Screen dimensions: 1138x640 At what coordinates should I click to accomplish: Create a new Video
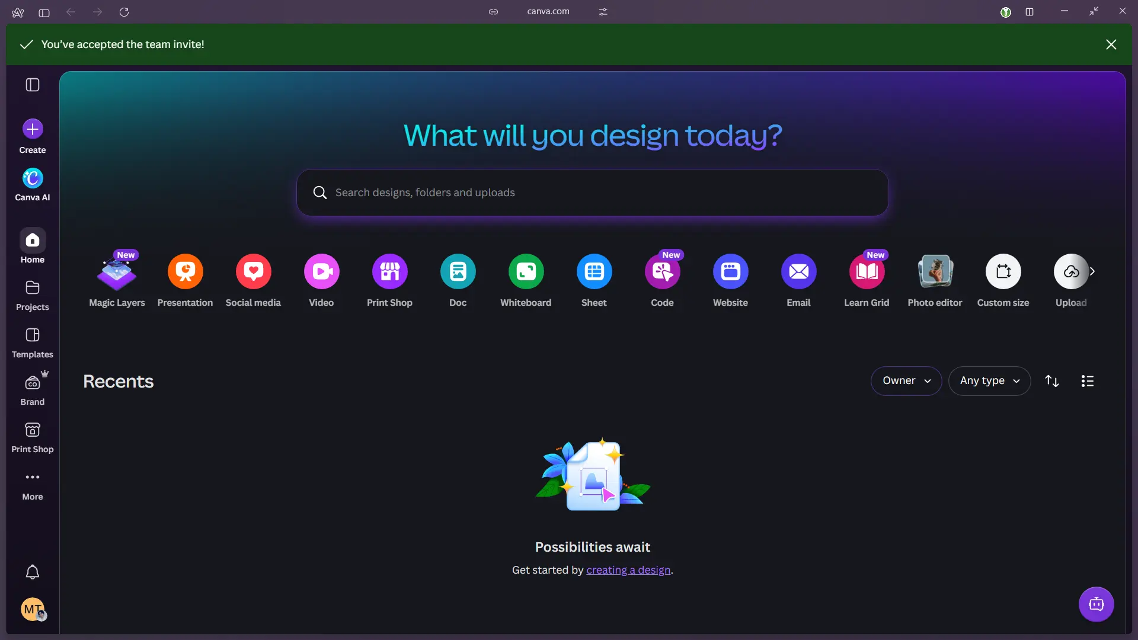[321, 280]
